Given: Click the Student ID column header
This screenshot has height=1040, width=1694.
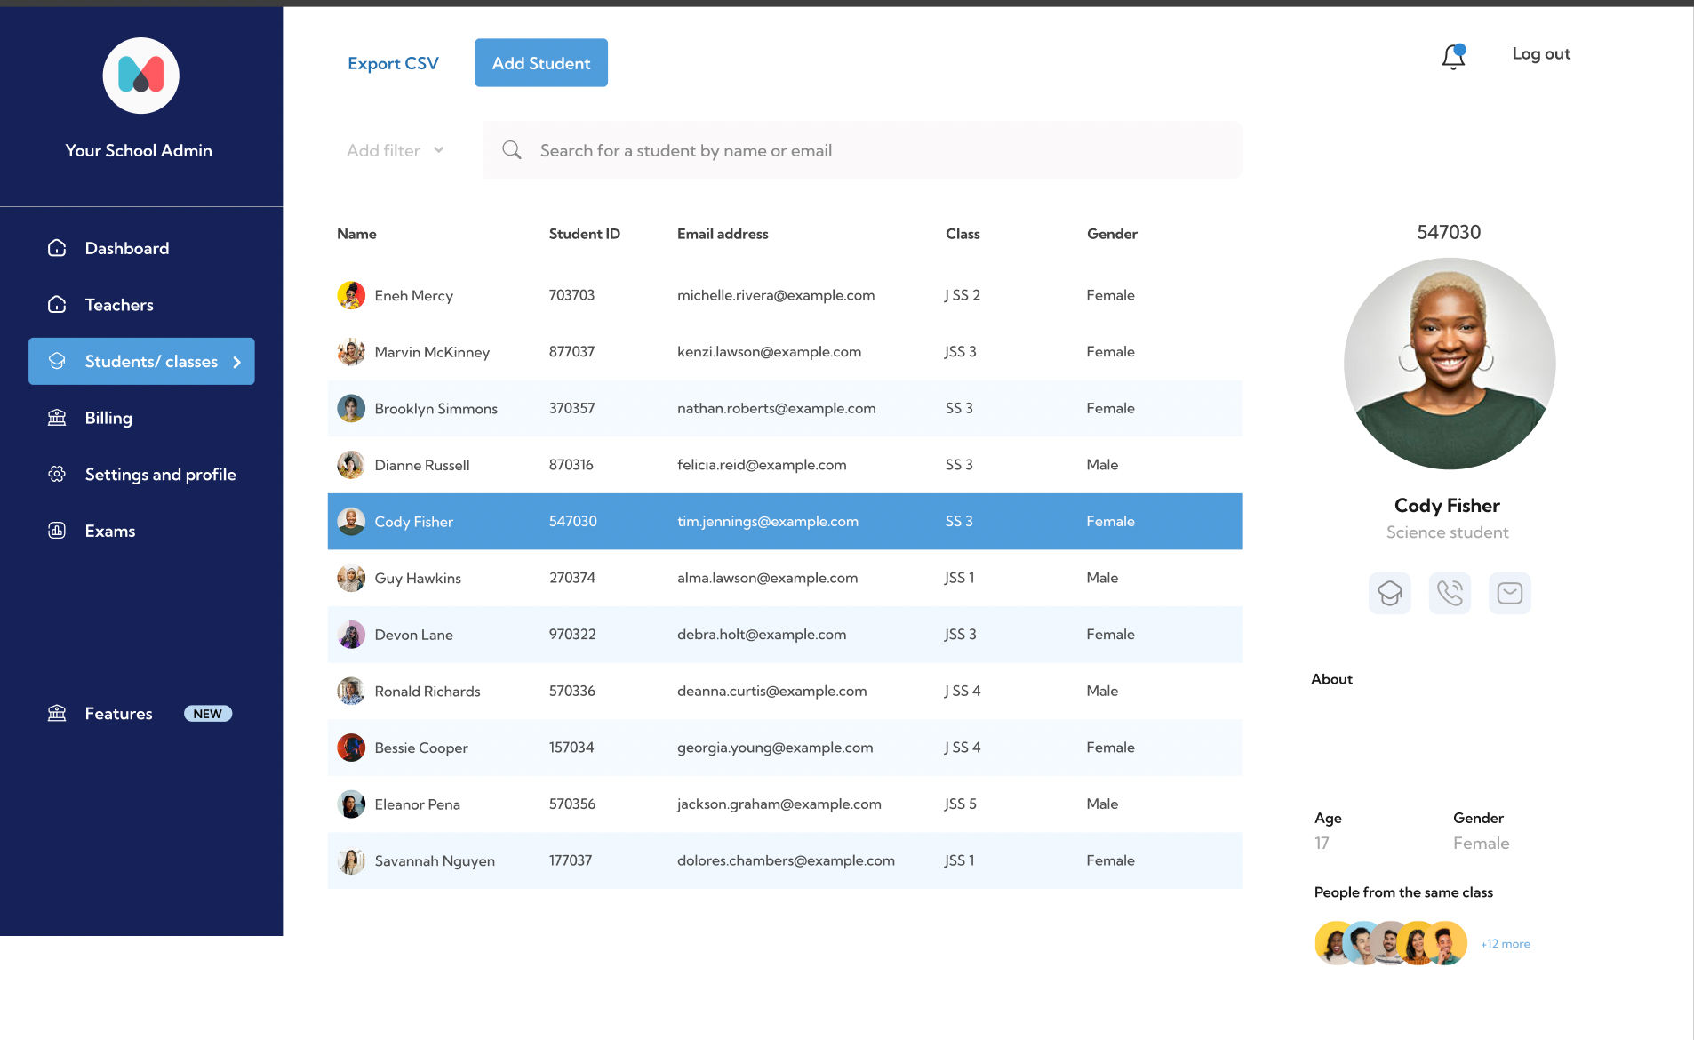Looking at the screenshot, I should [585, 234].
